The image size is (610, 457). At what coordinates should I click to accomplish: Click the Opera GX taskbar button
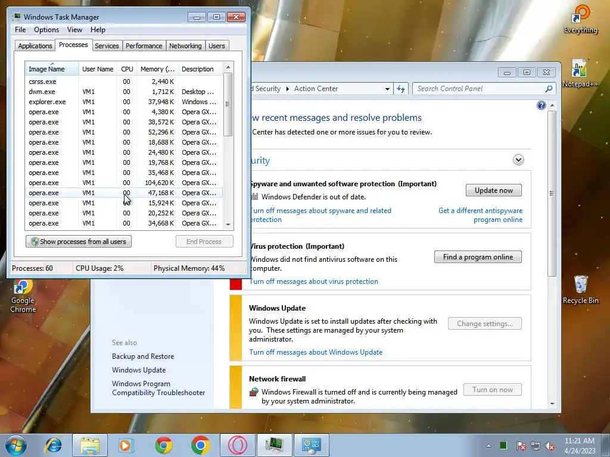click(237, 445)
